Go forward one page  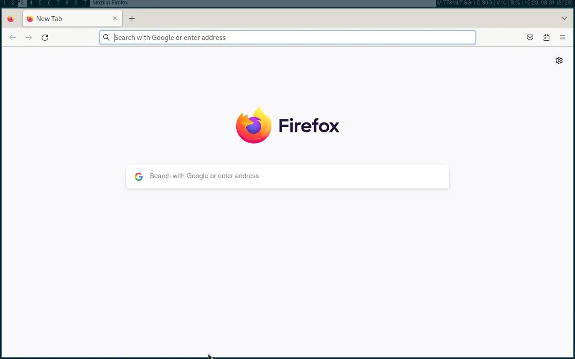coord(29,38)
